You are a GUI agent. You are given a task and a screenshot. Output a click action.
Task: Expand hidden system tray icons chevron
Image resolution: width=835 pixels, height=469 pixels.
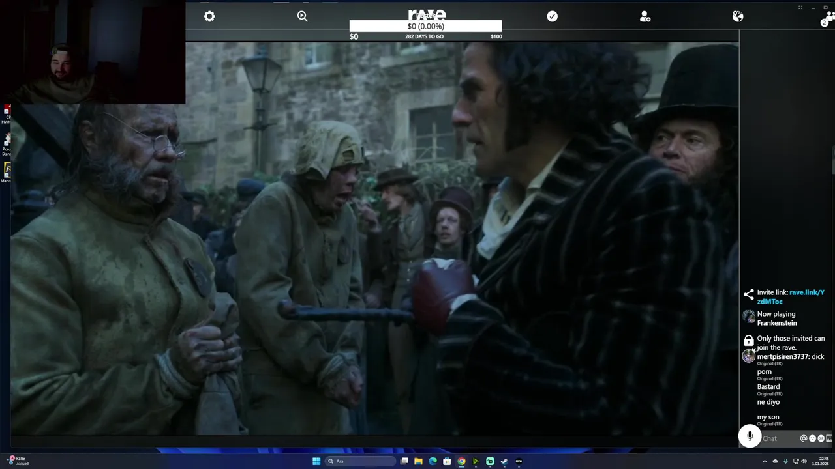pos(765,461)
